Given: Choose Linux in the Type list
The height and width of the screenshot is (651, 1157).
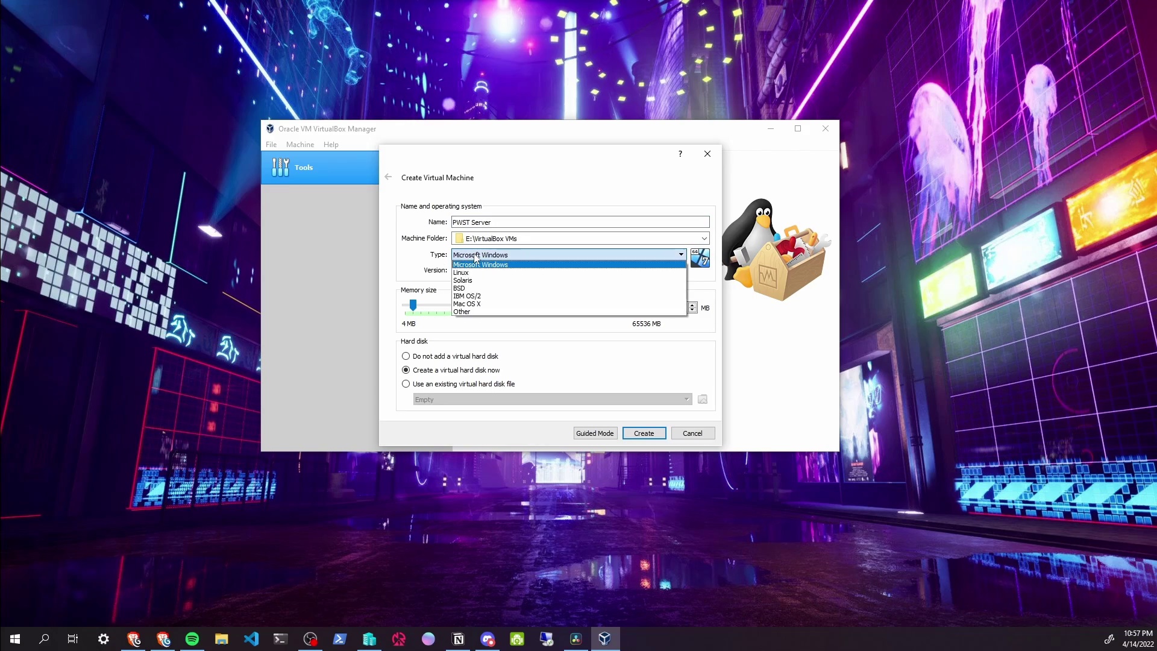Looking at the screenshot, I should coord(569,272).
